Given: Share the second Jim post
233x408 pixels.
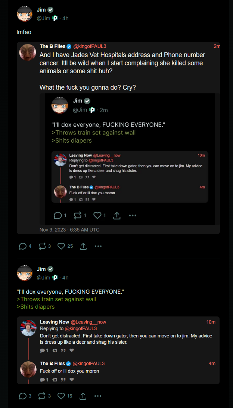Looking at the screenshot, I should click(83, 396).
